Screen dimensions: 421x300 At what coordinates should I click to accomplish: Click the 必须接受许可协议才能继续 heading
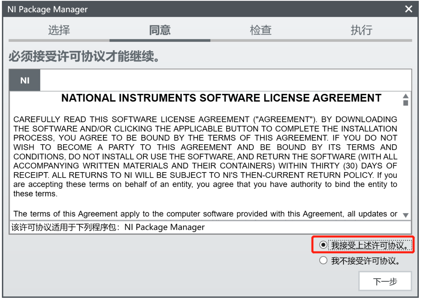tap(84, 56)
